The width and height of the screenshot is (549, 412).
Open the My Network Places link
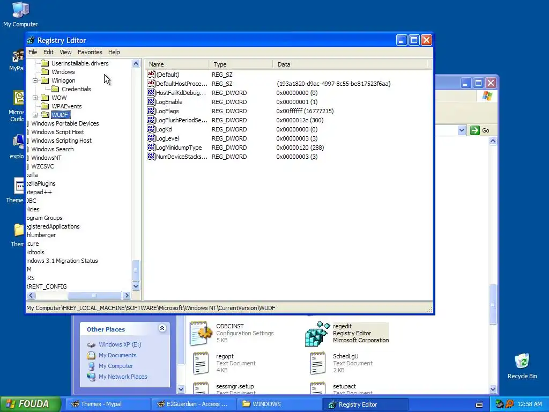pos(123,377)
